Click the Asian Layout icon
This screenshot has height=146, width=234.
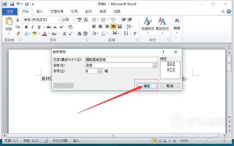pyautogui.click(x=114, y=33)
